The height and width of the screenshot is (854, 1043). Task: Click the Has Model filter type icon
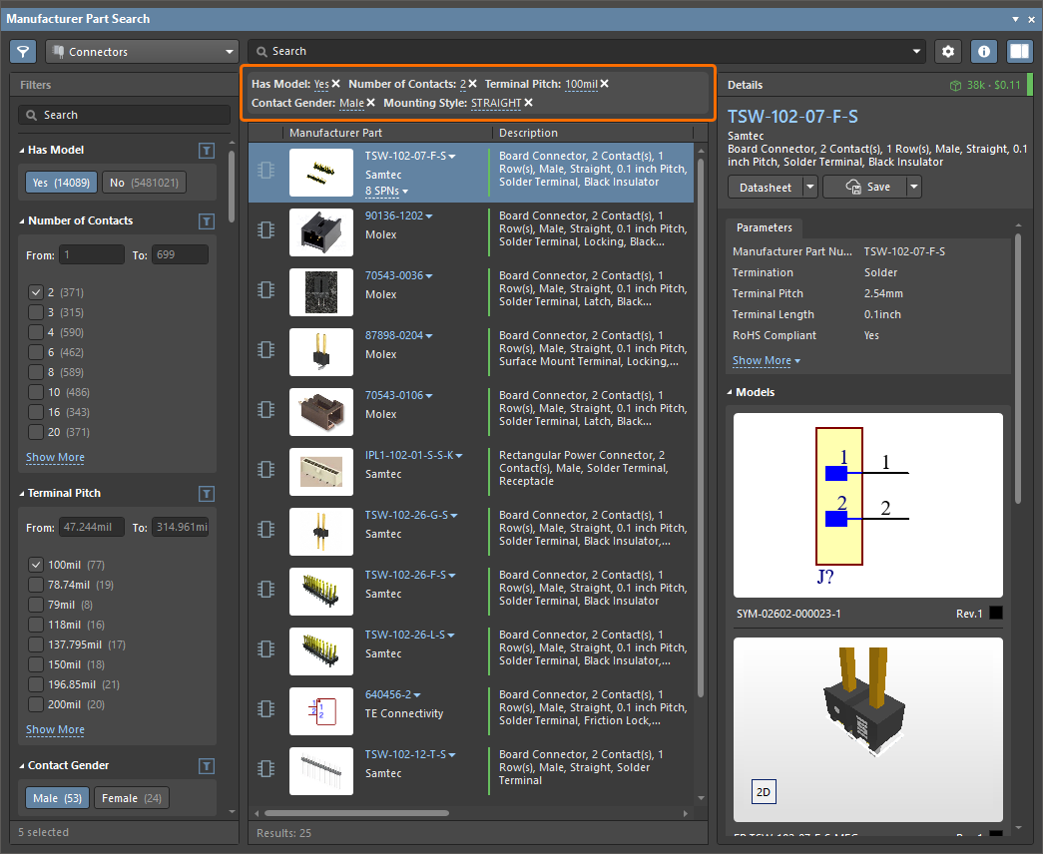(206, 151)
